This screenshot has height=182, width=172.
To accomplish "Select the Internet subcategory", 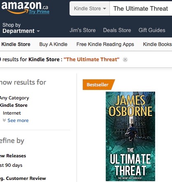I will [12, 113].
